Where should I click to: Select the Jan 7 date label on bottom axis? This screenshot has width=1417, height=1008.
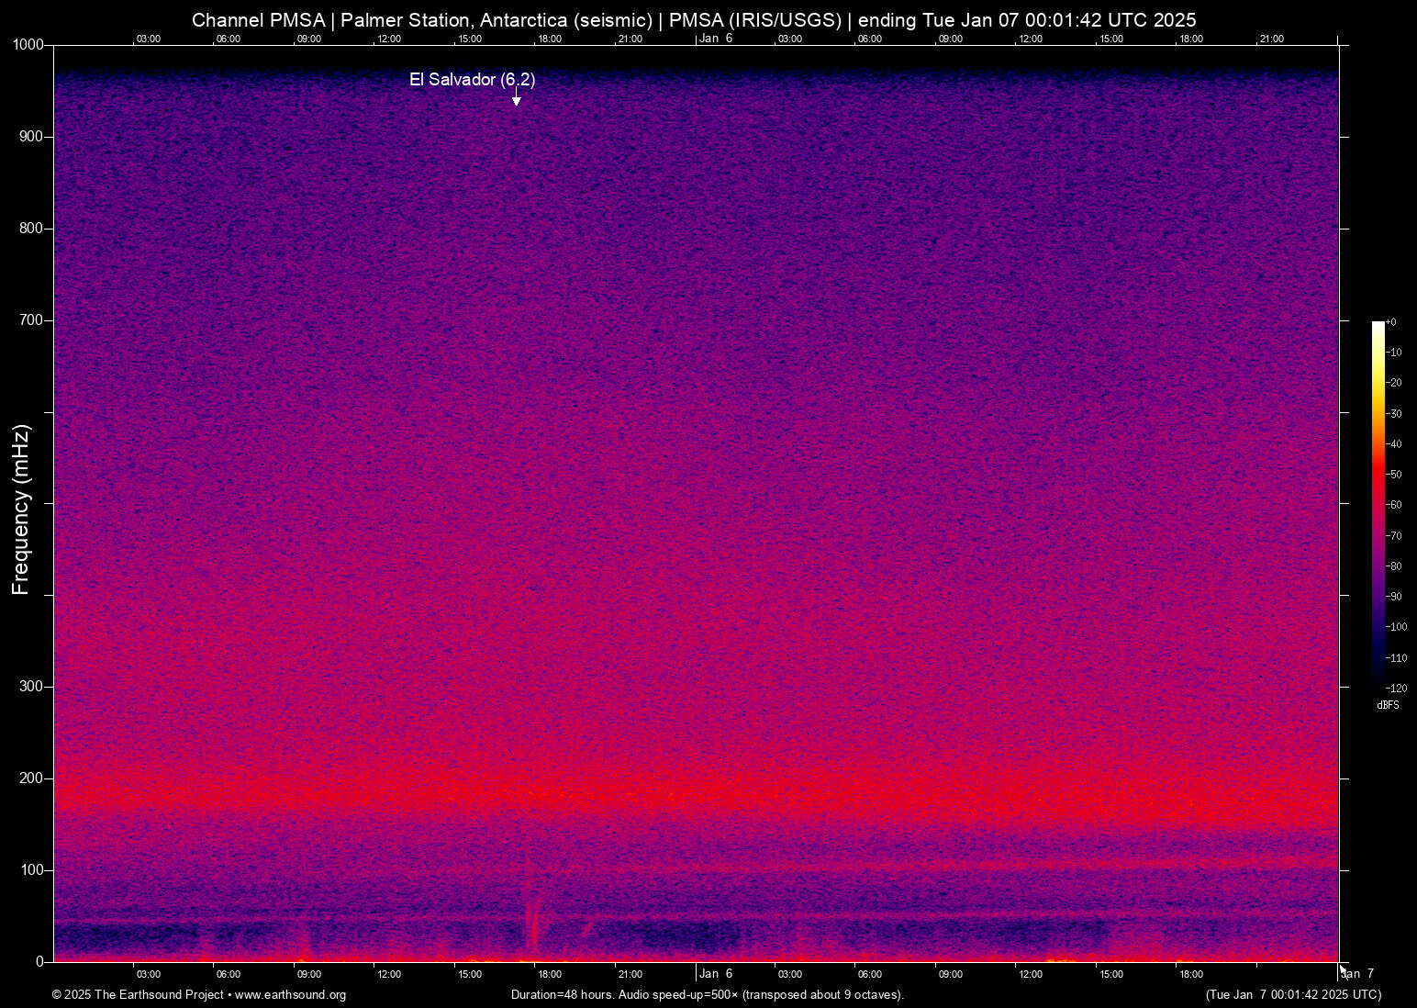(1359, 974)
